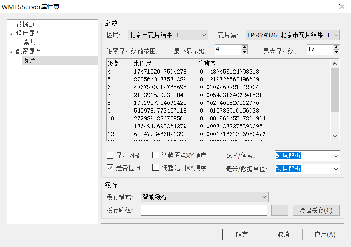Tick the 调整范围XY顺序 checkbox
This screenshot has height=247, width=351.
(x=156, y=168)
